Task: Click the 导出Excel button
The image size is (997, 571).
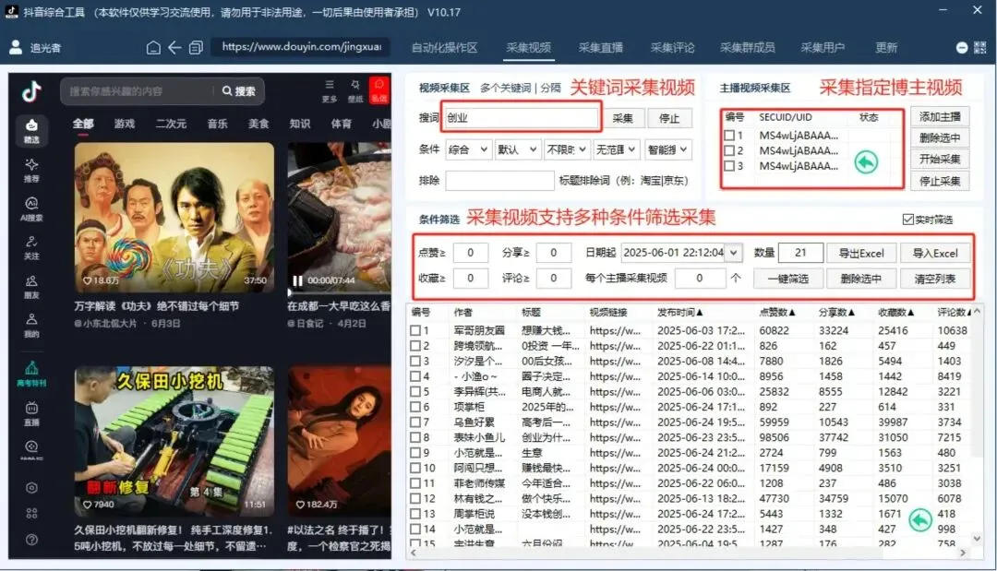Action: 861,253
